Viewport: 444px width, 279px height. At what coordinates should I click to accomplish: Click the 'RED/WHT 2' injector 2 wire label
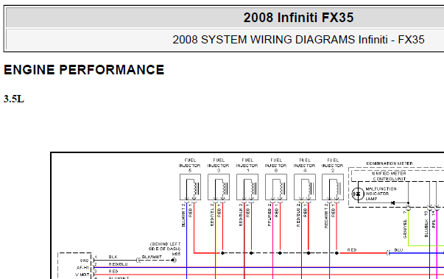[x=326, y=216]
